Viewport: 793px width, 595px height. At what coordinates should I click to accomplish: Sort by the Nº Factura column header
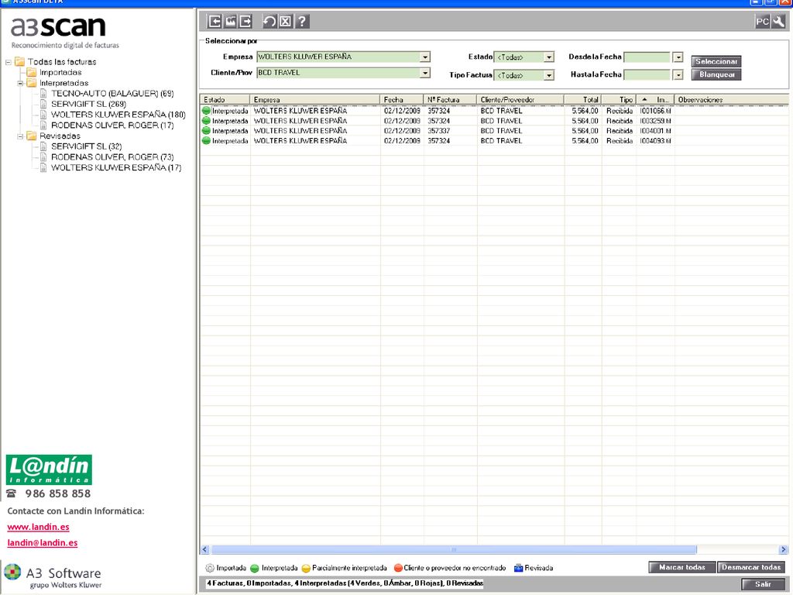pos(451,100)
